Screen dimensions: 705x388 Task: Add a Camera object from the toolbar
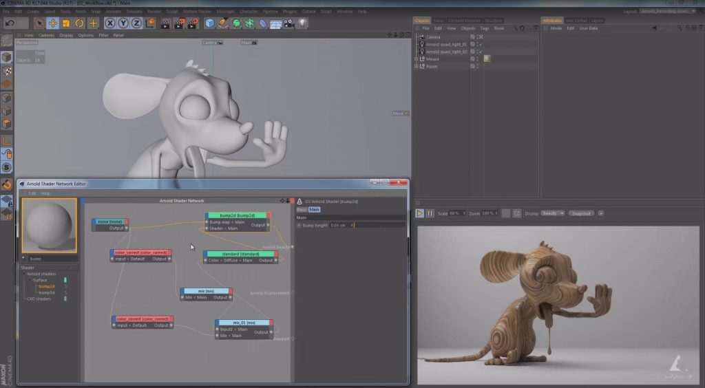tap(289, 23)
